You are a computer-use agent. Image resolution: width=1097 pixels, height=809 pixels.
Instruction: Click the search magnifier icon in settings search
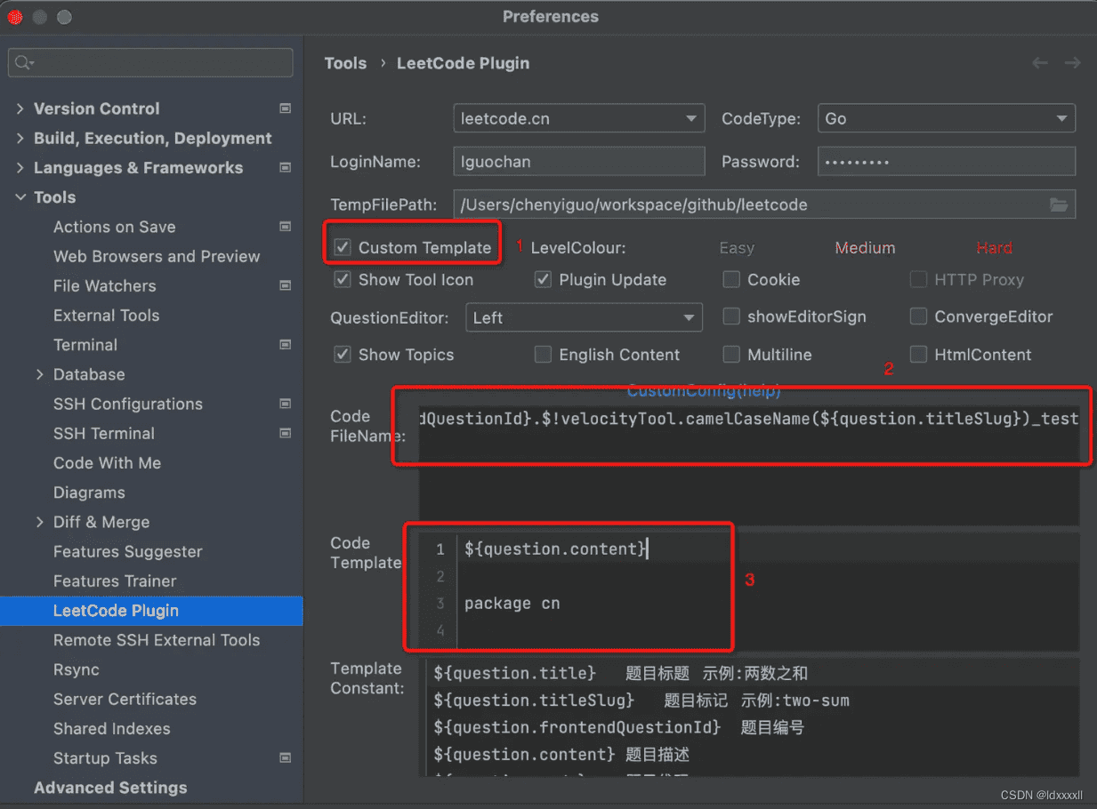[23, 63]
